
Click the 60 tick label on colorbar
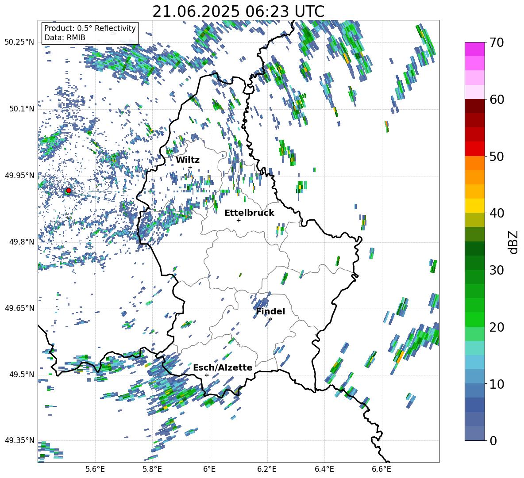click(497, 99)
